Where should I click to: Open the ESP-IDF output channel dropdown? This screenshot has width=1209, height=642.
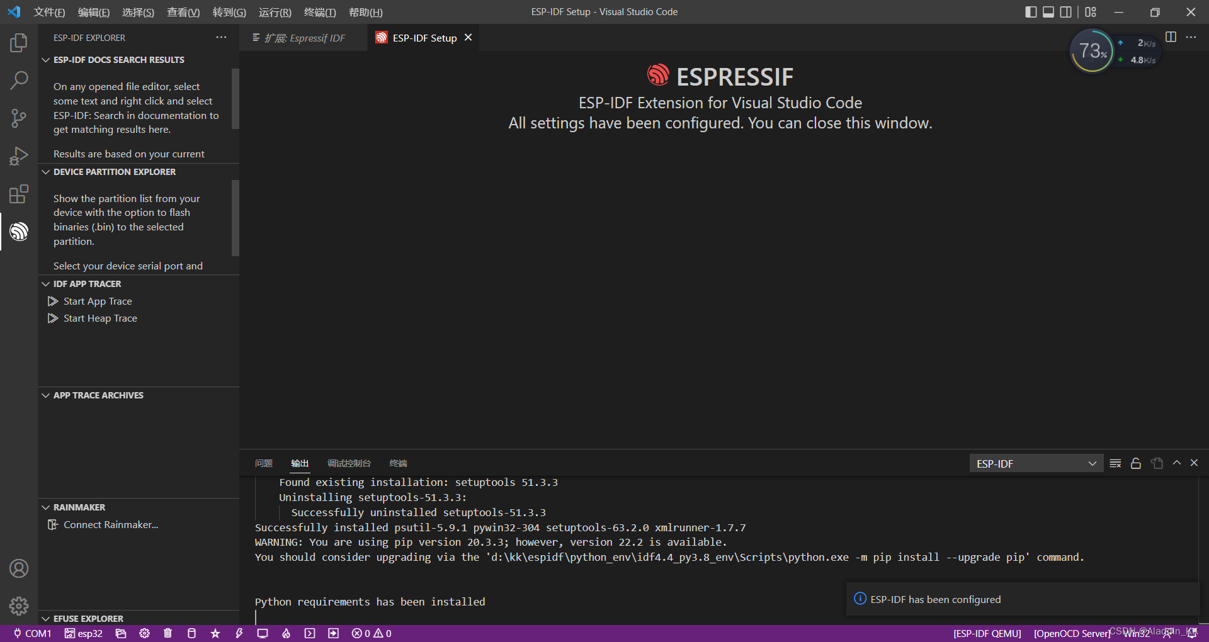coord(1036,463)
